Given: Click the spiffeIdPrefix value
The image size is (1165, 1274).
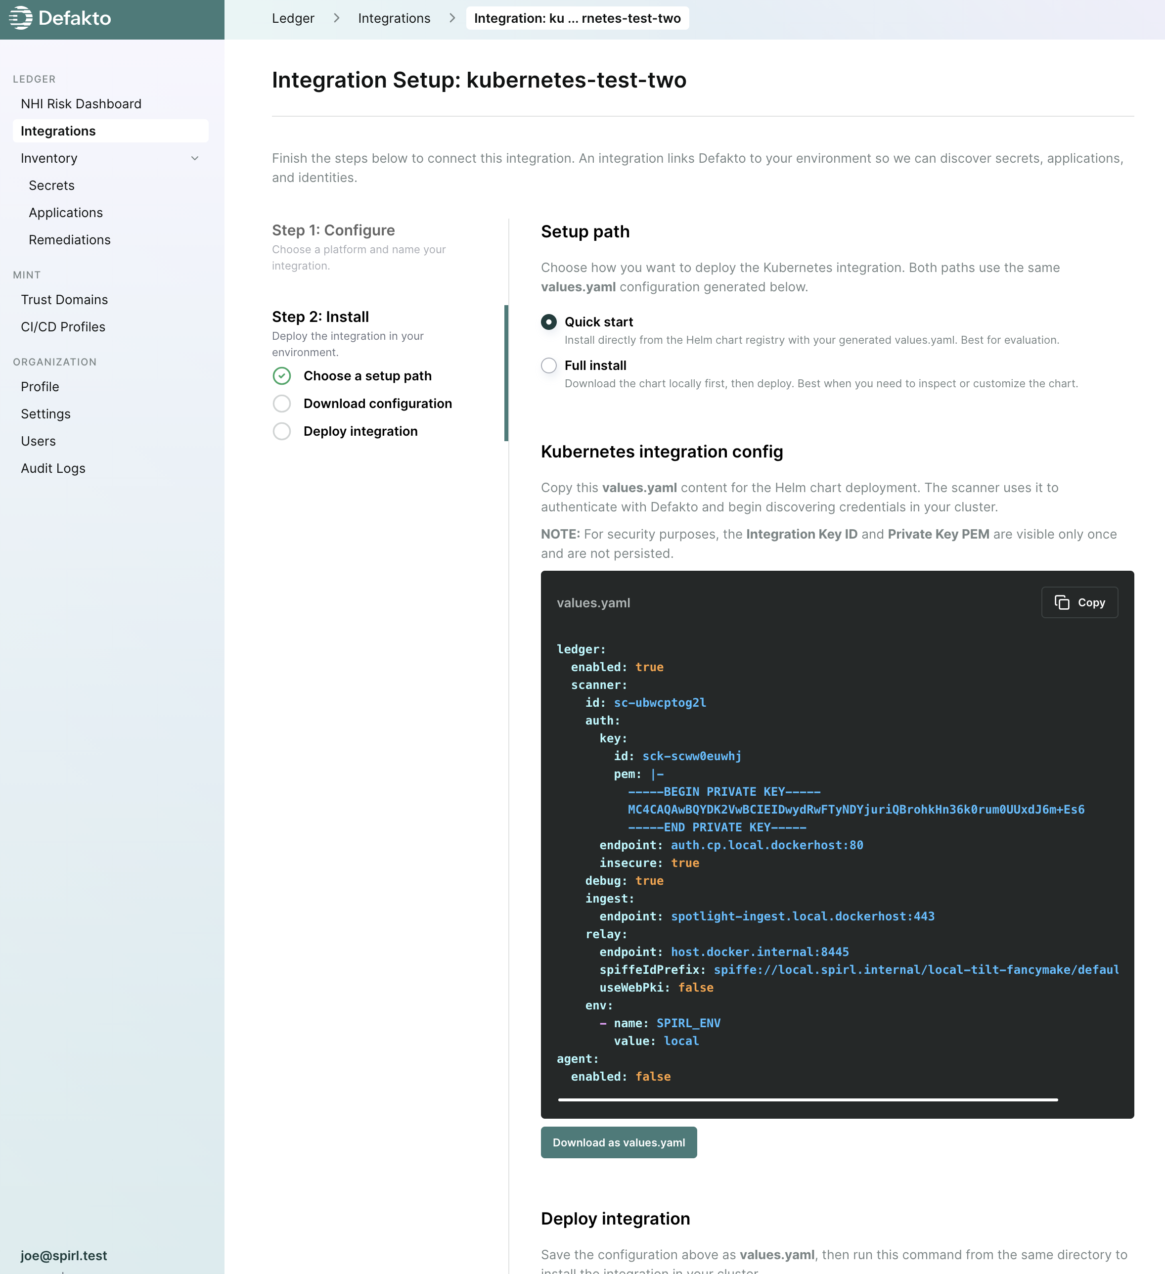Looking at the screenshot, I should [916, 969].
